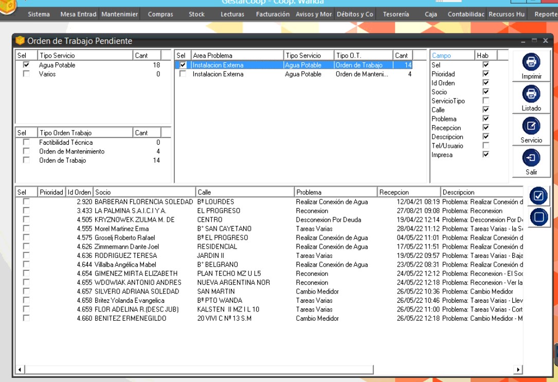558x382 pixels.
Task: Click the select-all checkmark icon button
Action: click(538, 196)
